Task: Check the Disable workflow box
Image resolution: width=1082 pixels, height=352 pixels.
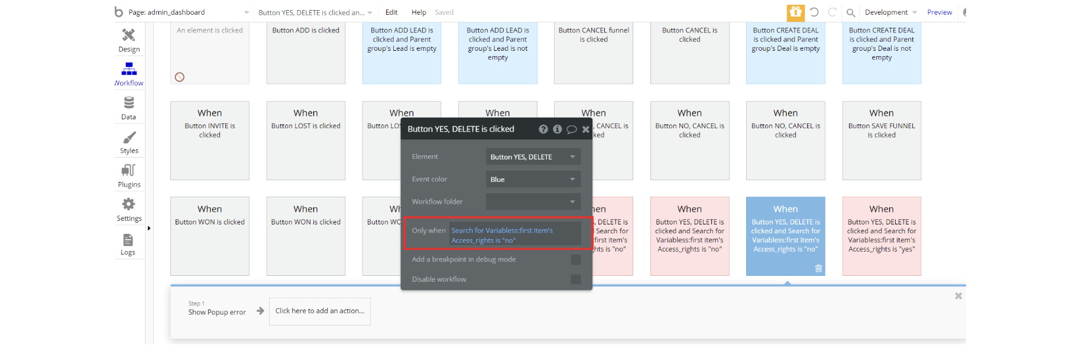Action: click(575, 279)
